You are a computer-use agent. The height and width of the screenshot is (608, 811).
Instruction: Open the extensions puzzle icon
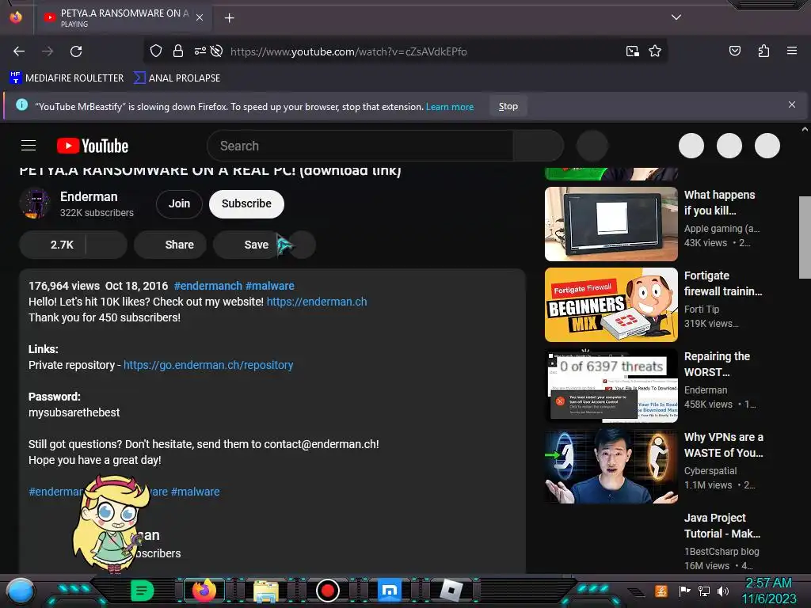click(x=763, y=51)
